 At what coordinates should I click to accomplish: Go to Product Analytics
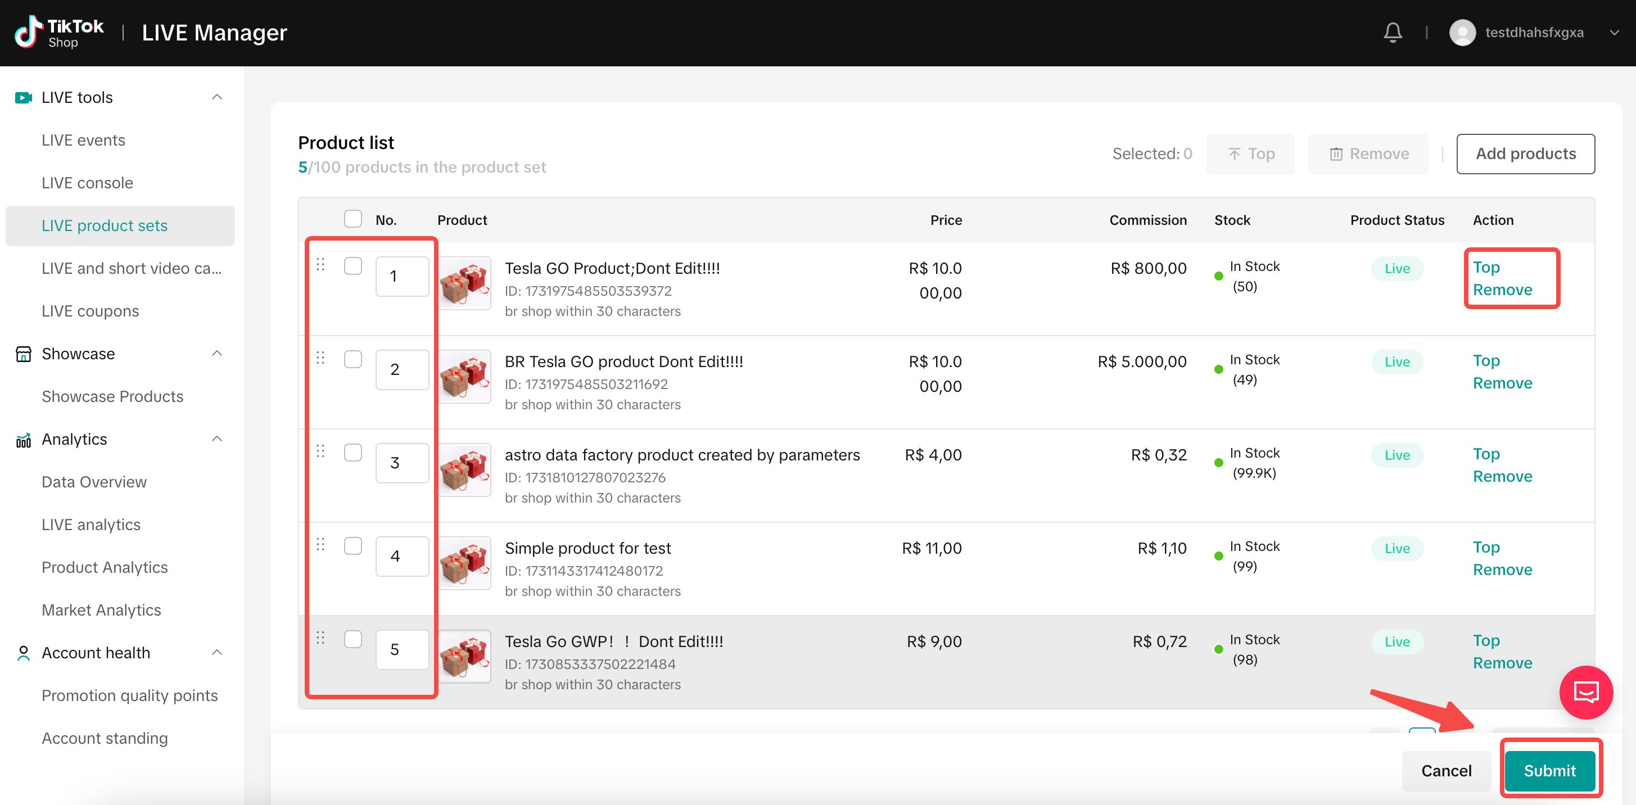pyautogui.click(x=105, y=567)
